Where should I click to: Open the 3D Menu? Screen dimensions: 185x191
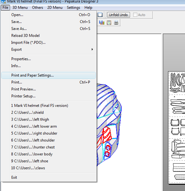20,8
